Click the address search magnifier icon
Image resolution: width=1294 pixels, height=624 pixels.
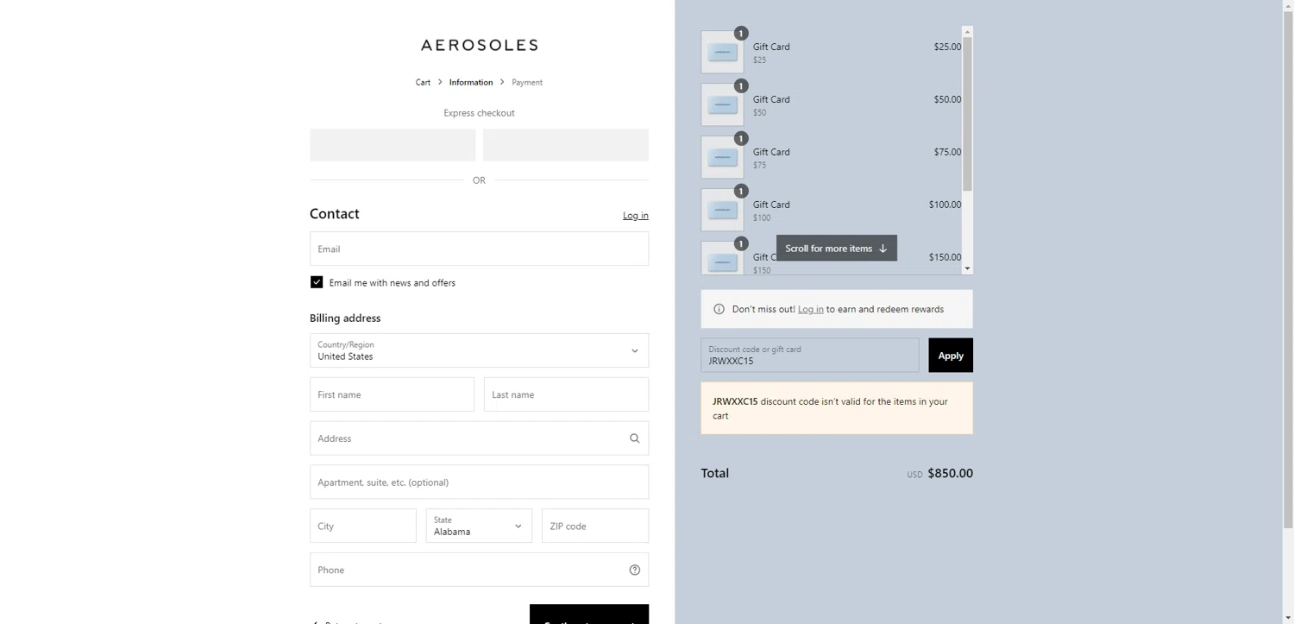[x=634, y=438]
